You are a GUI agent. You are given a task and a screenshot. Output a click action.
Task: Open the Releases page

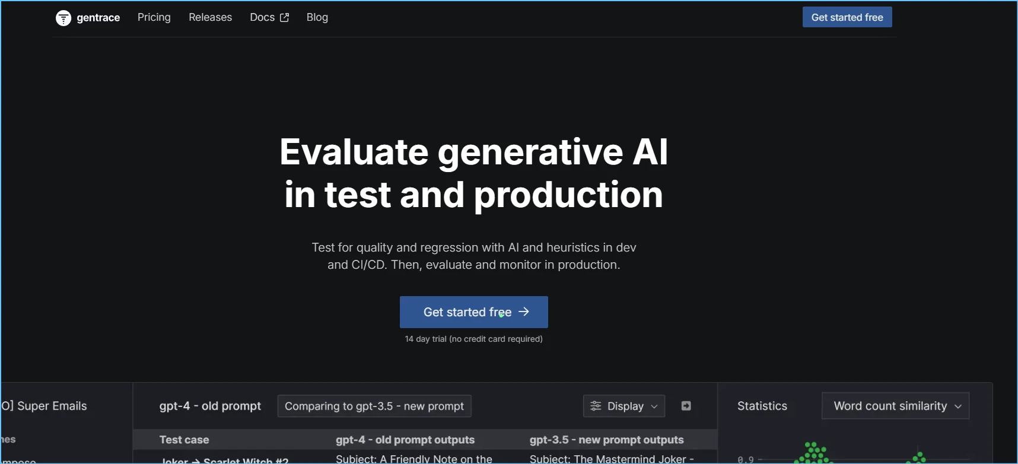coord(210,17)
